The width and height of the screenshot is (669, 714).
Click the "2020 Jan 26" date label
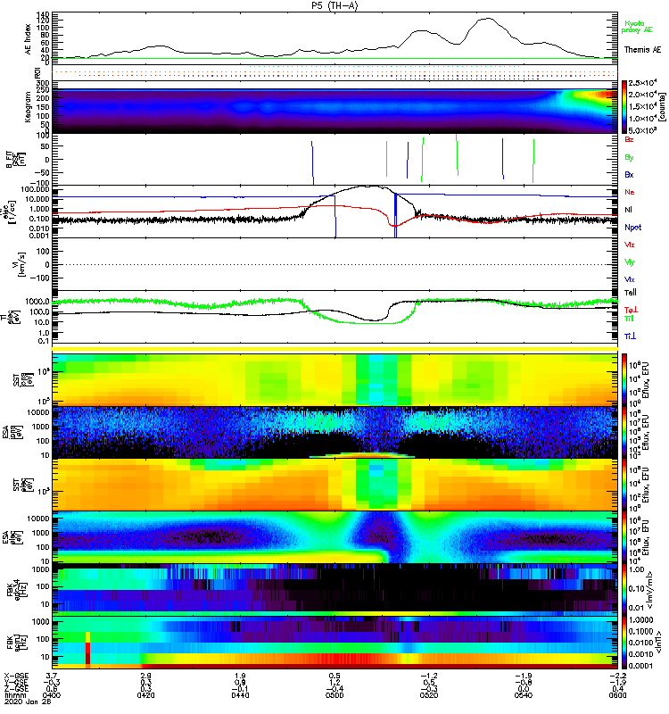point(29,702)
